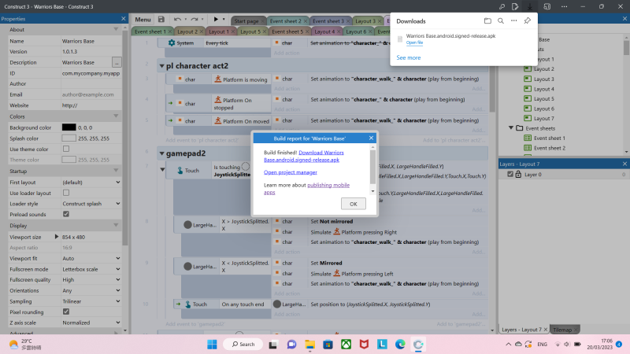Viewport: 630px width, 354px height.
Task: Click the undo arrow icon
Action: (x=177, y=19)
